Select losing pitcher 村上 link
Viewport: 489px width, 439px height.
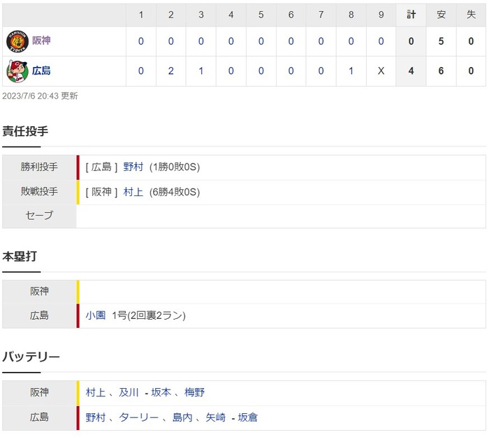pyautogui.click(x=133, y=192)
